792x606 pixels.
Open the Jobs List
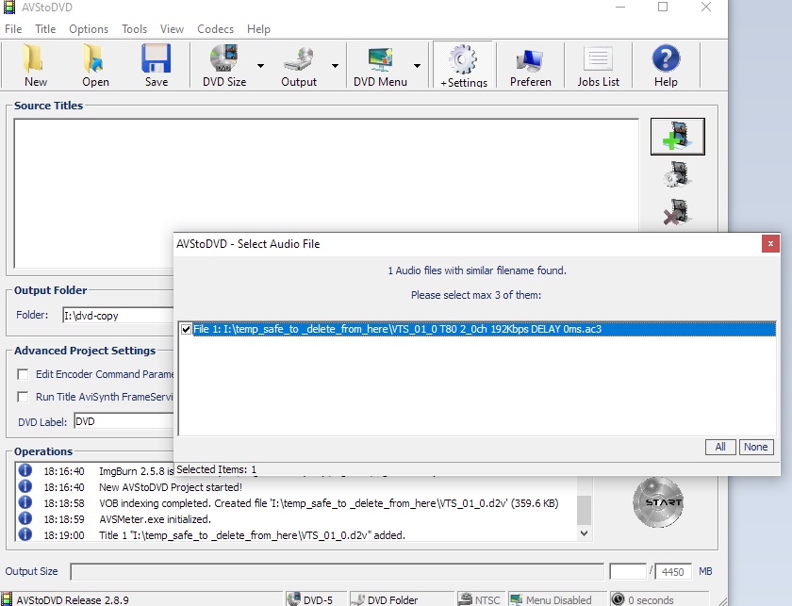pos(598,65)
